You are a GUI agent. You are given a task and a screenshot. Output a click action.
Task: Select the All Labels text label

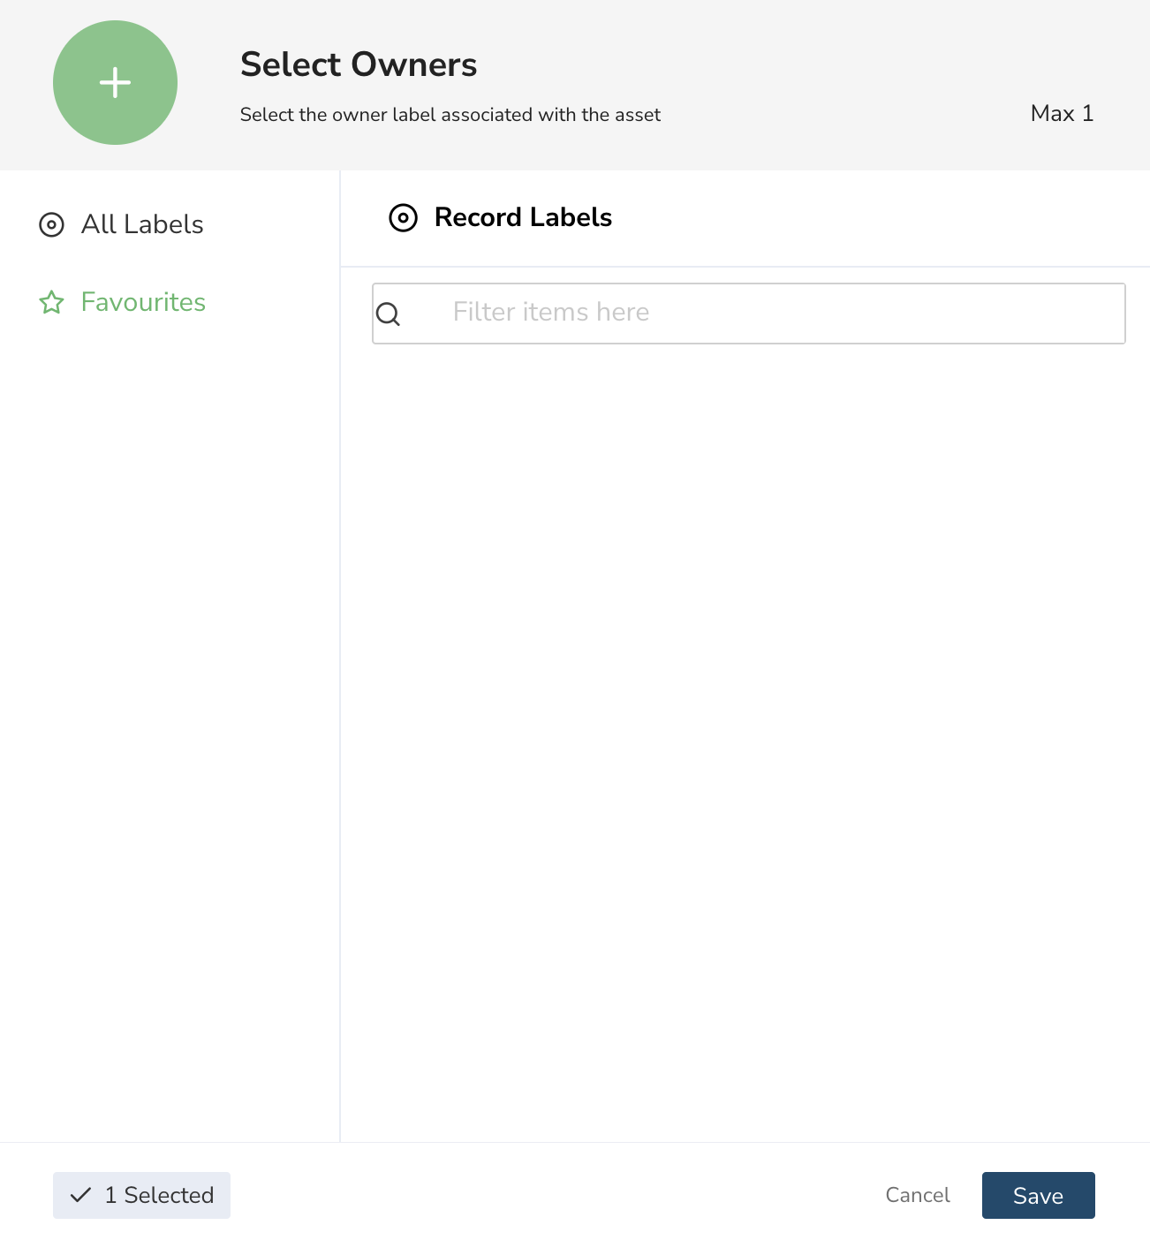click(x=142, y=224)
